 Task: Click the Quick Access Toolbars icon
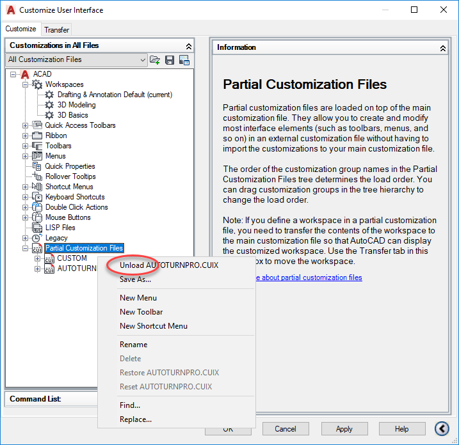(x=37, y=125)
